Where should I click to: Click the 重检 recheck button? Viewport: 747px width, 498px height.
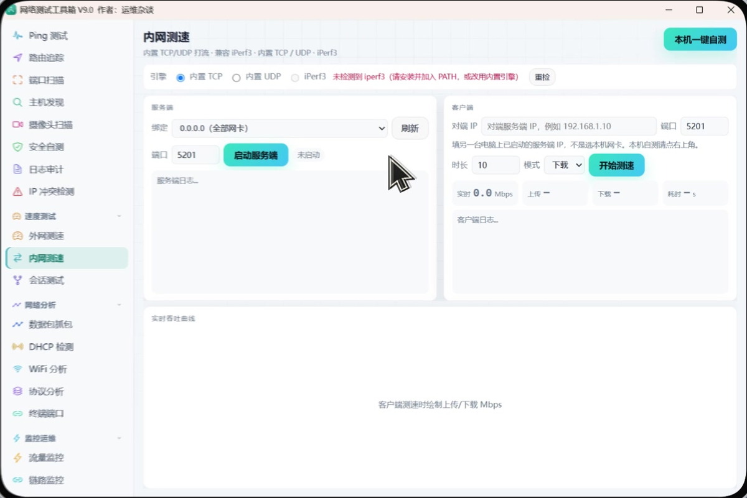[542, 77]
